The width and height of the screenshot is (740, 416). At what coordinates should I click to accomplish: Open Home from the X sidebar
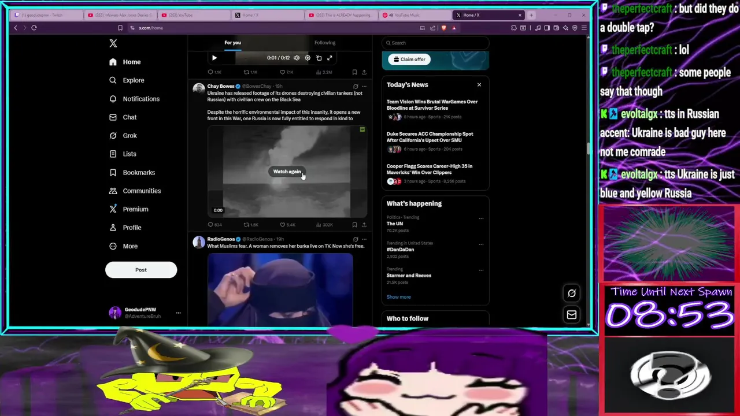coord(125,62)
